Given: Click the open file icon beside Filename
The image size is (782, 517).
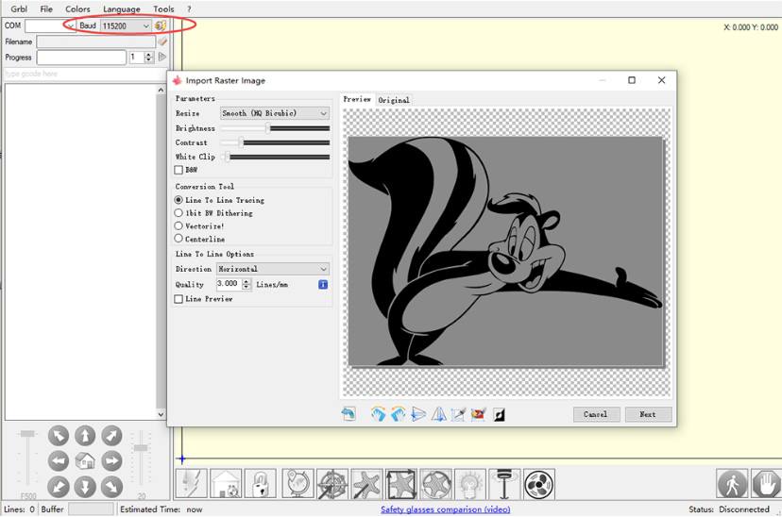Looking at the screenshot, I should (162, 42).
